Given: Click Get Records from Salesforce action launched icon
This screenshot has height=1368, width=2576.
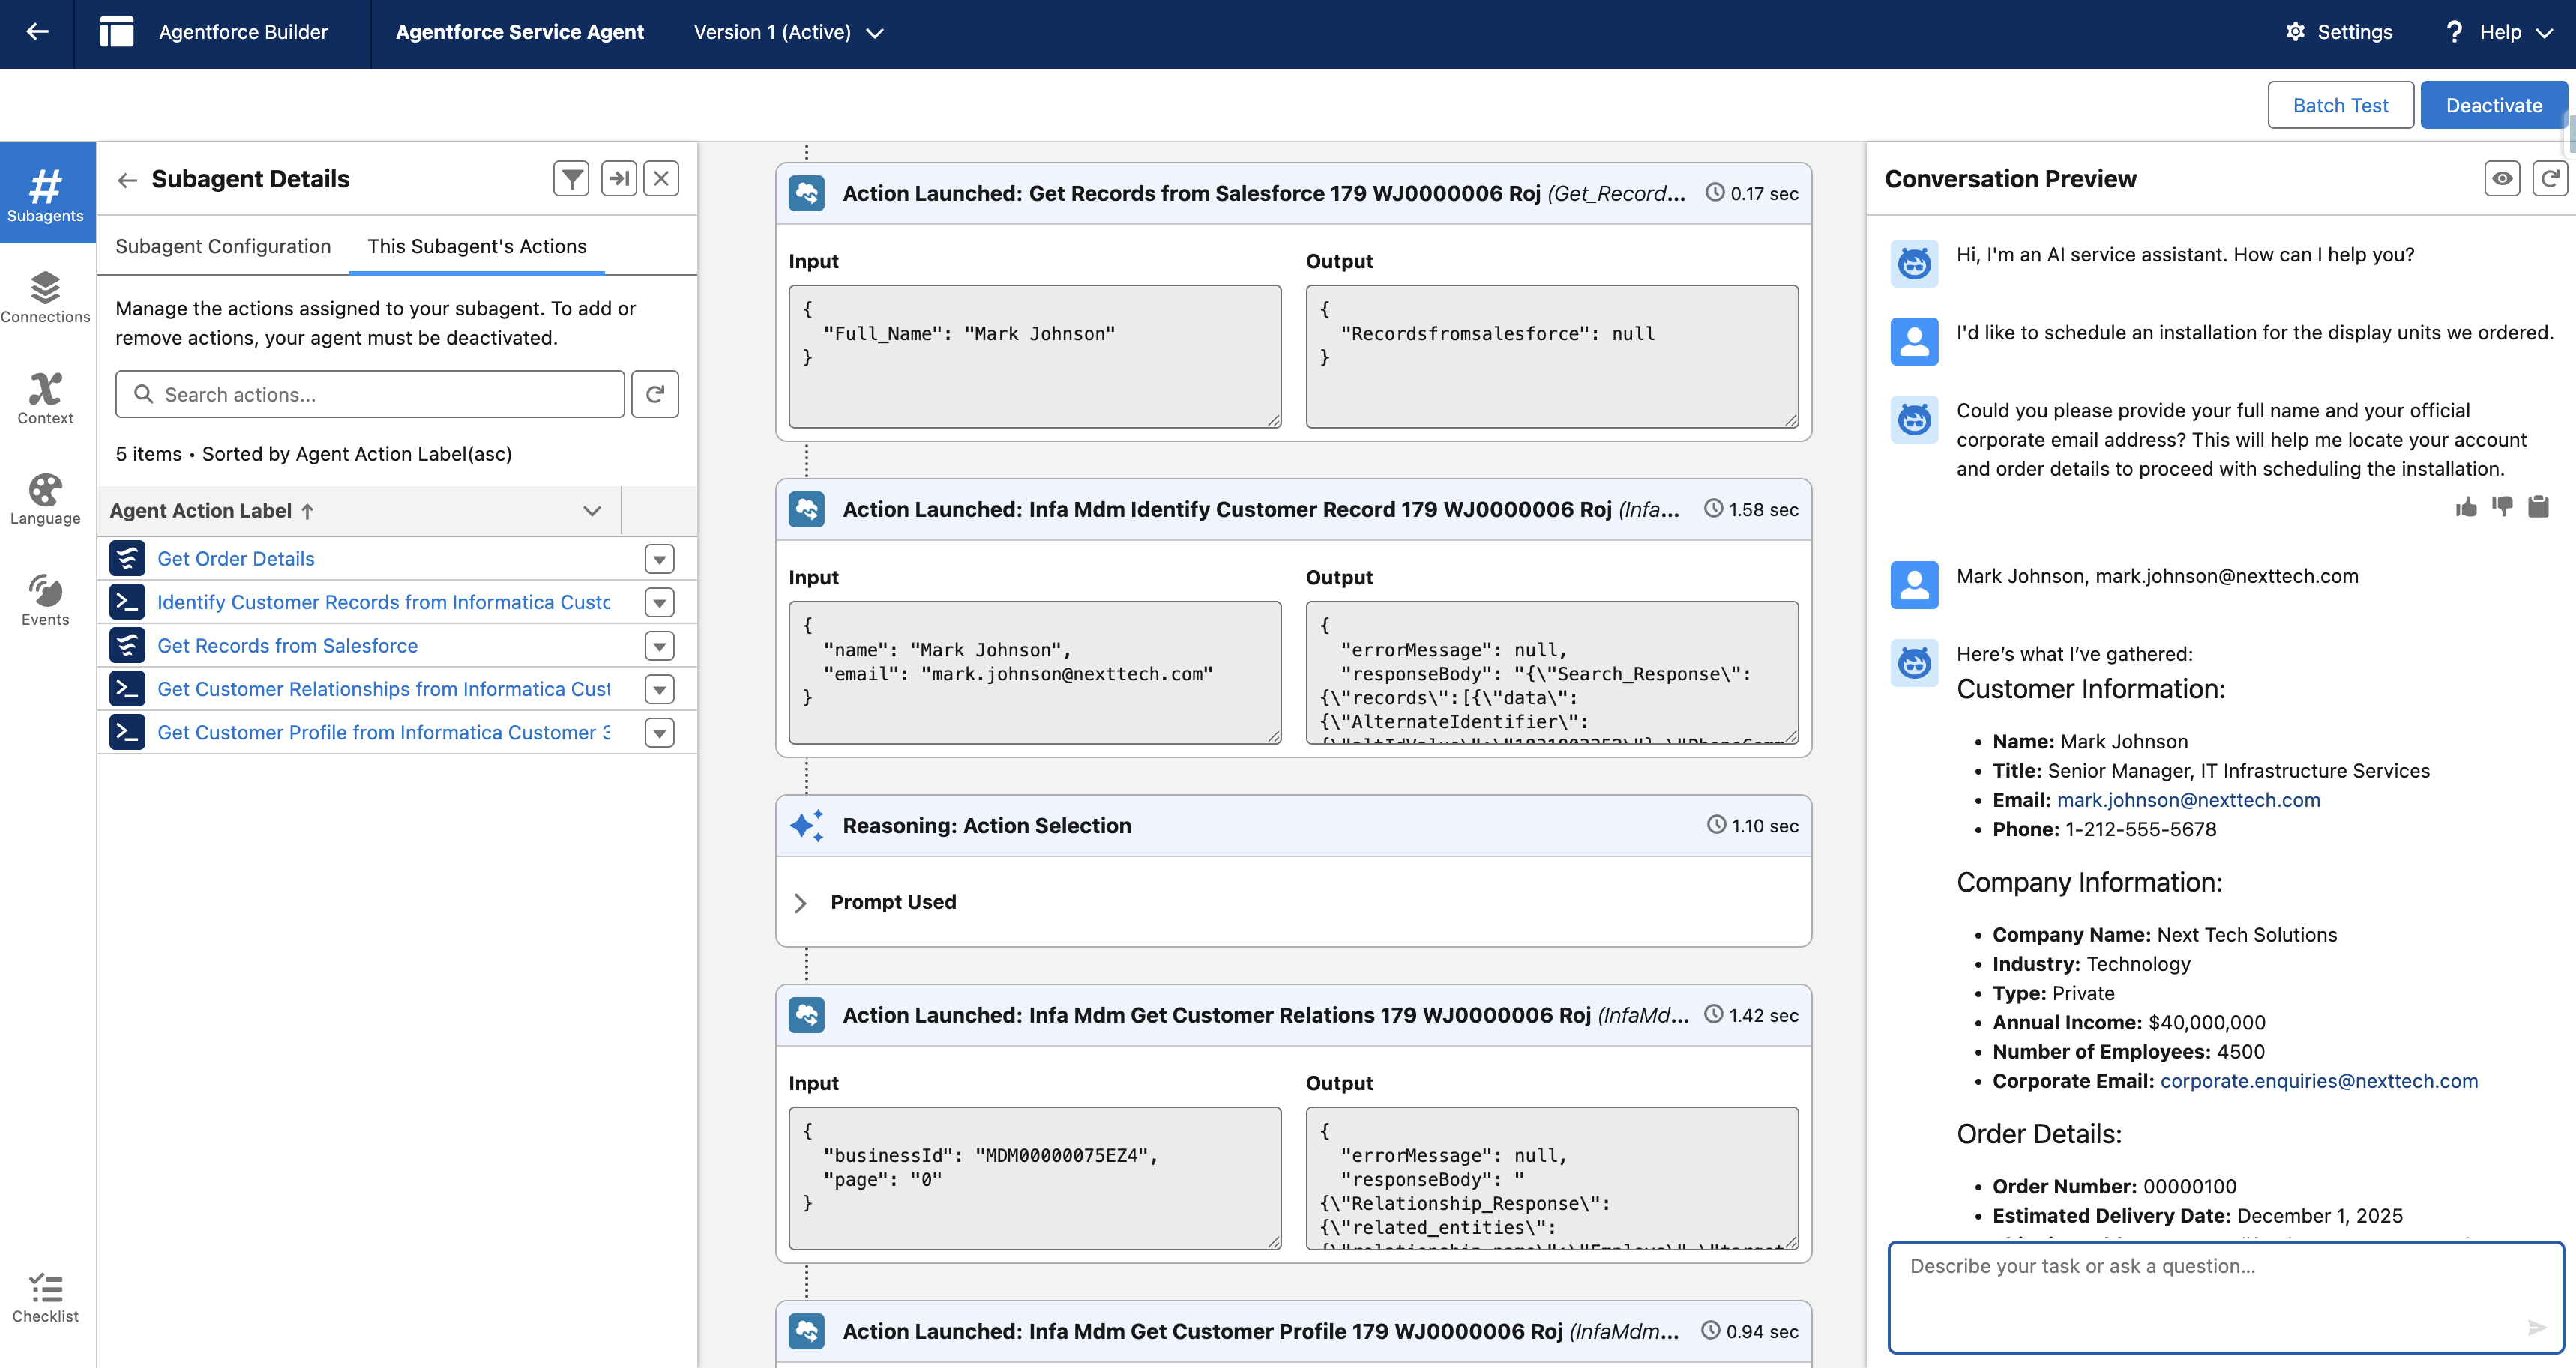Looking at the screenshot, I should [806, 193].
